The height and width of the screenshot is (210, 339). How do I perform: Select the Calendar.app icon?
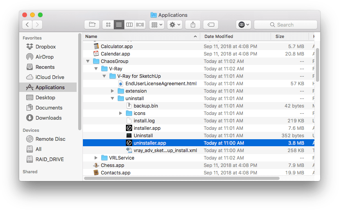point(96,54)
